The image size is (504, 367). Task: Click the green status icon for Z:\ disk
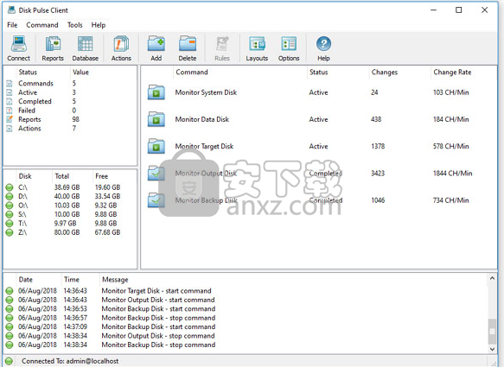(x=10, y=232)
